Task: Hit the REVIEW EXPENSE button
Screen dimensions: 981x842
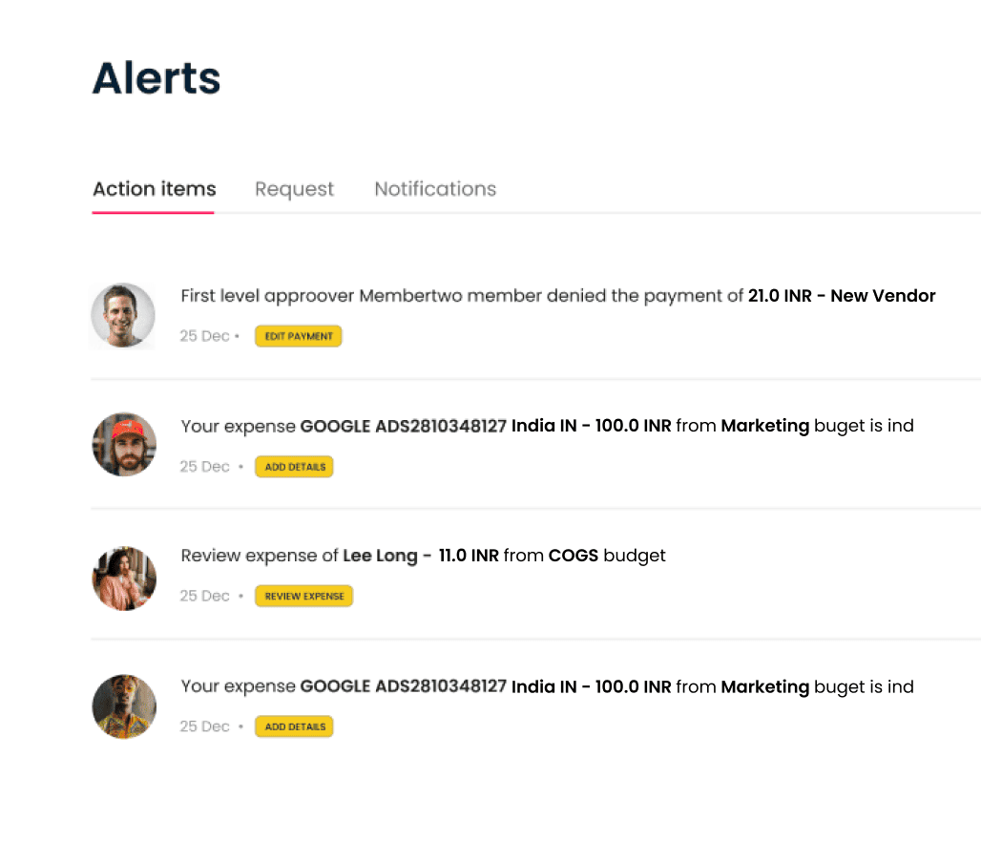Action: click(303, 597)
